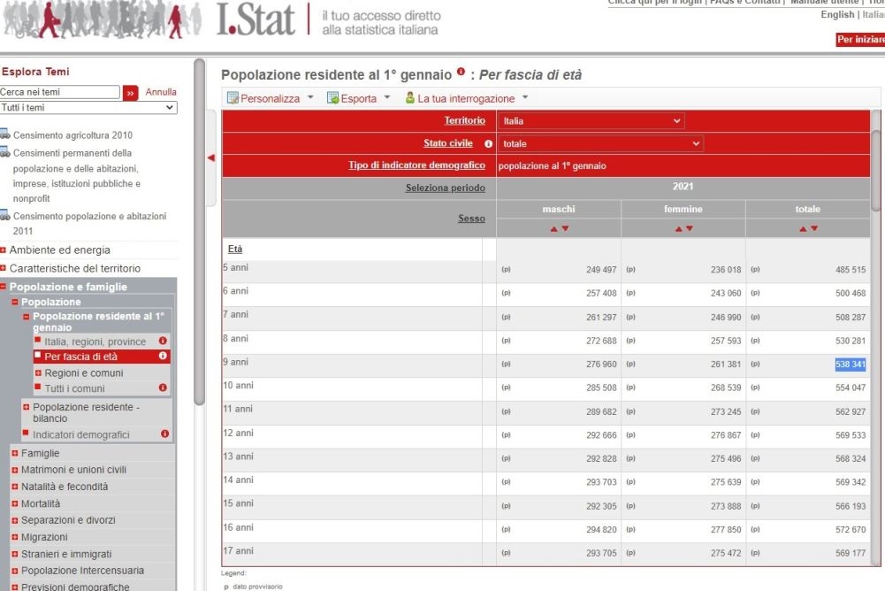Expand Matrimoni e unioni civili node
Viewport: 885px width, 591px height.
[15, 470]
